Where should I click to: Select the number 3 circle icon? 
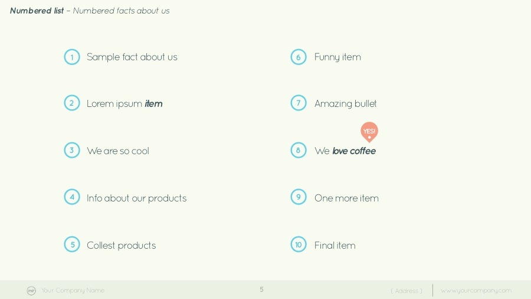pos(72,151)
